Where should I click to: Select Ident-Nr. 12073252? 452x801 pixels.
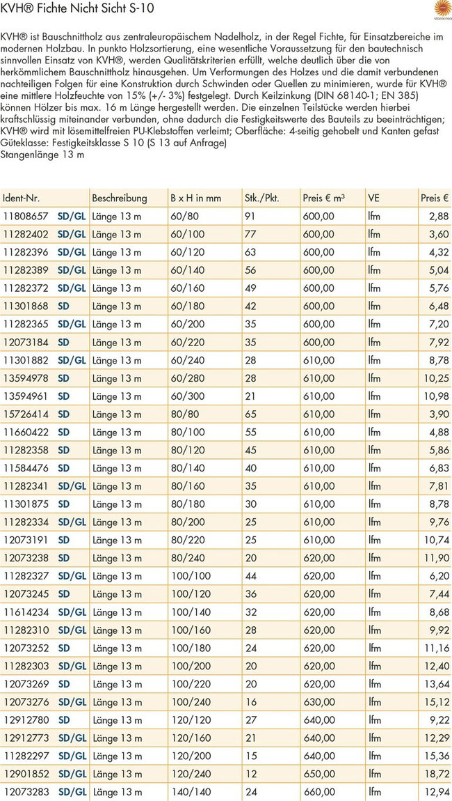(x=26, y=648)
